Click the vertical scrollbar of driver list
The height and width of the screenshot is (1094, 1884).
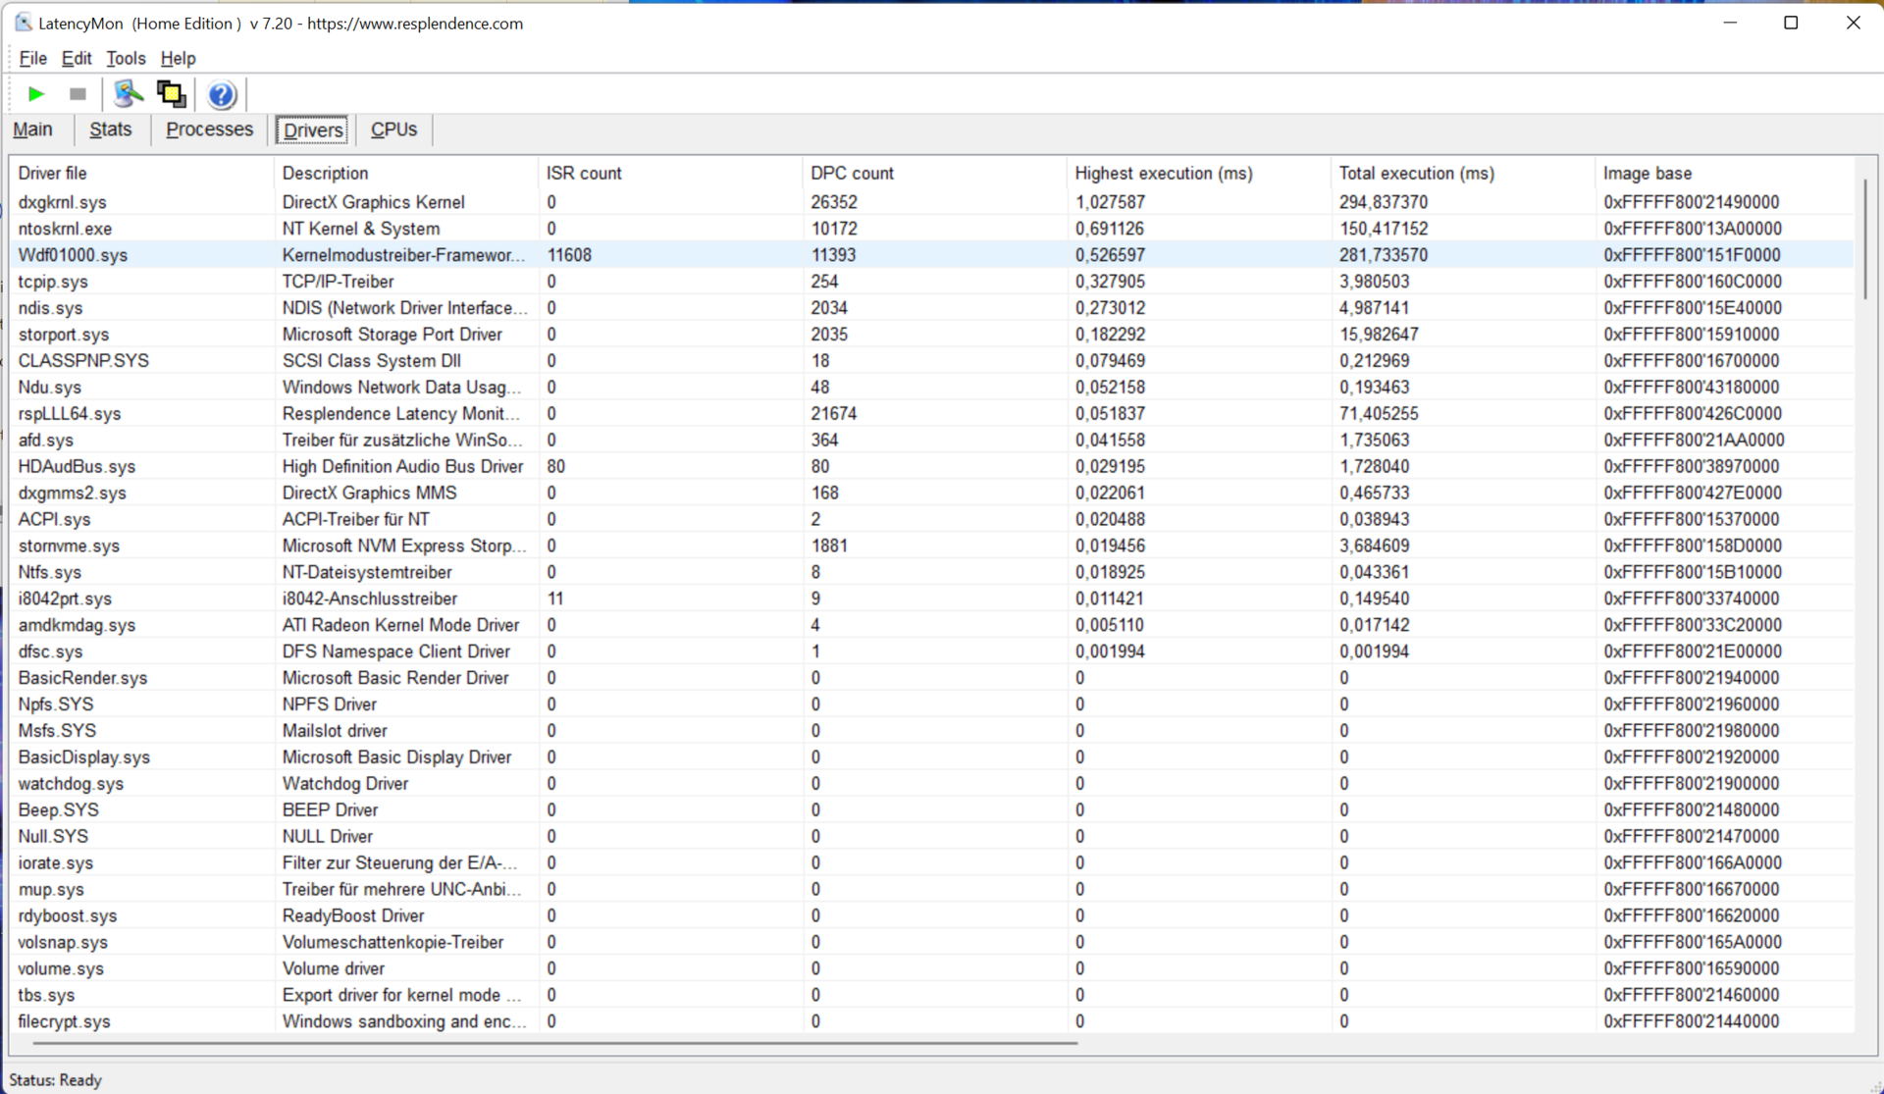click(1865, 239)
